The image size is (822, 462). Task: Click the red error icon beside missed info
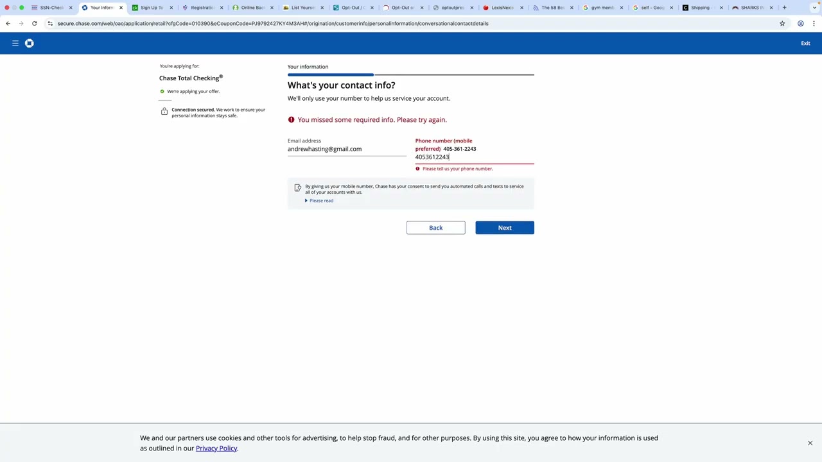tap(291, 119)
